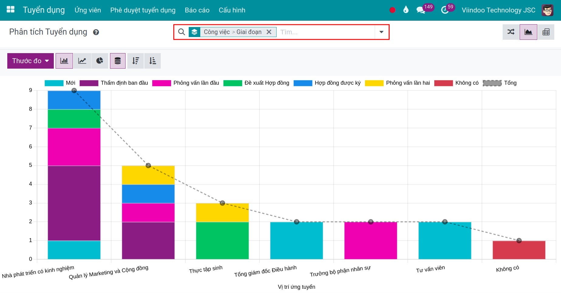Click the shuffle view icon
561x293 pixels.
[511, 32]
